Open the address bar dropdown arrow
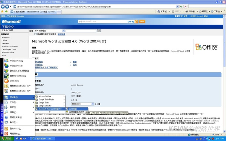Screen dimensions: 226x141 (x=177, y=7)
